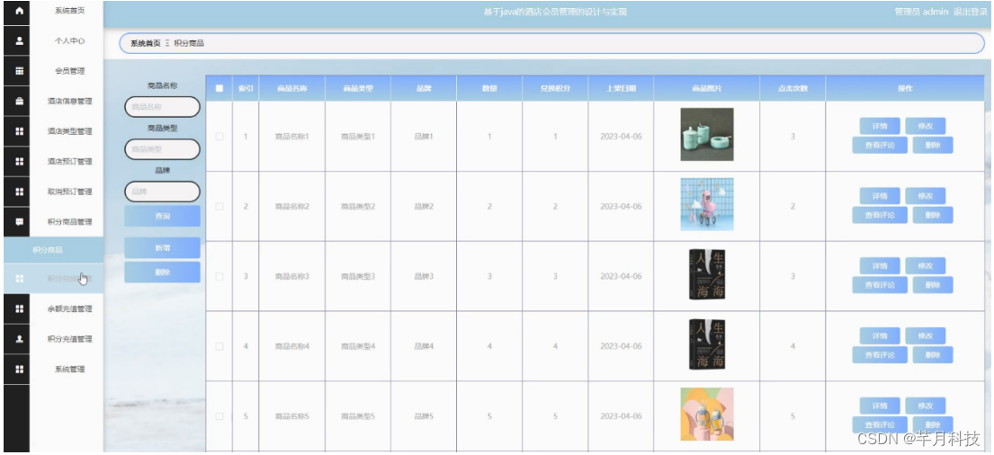This screenshot has width=994, height=455.
Task: Click the 上架日期 column header
Action: tap(621, 89)
